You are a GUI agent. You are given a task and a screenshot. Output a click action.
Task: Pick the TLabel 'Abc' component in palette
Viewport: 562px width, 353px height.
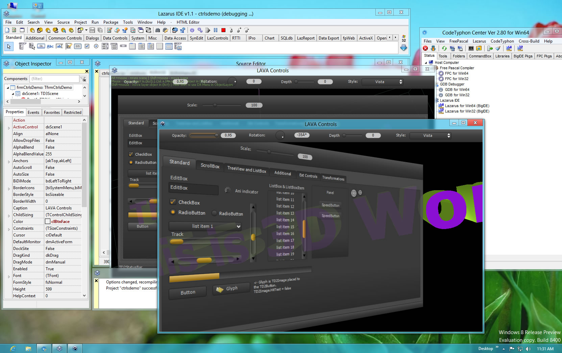50,46
